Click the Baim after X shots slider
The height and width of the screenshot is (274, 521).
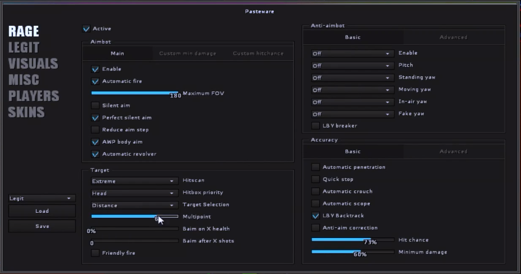(134, 241)
